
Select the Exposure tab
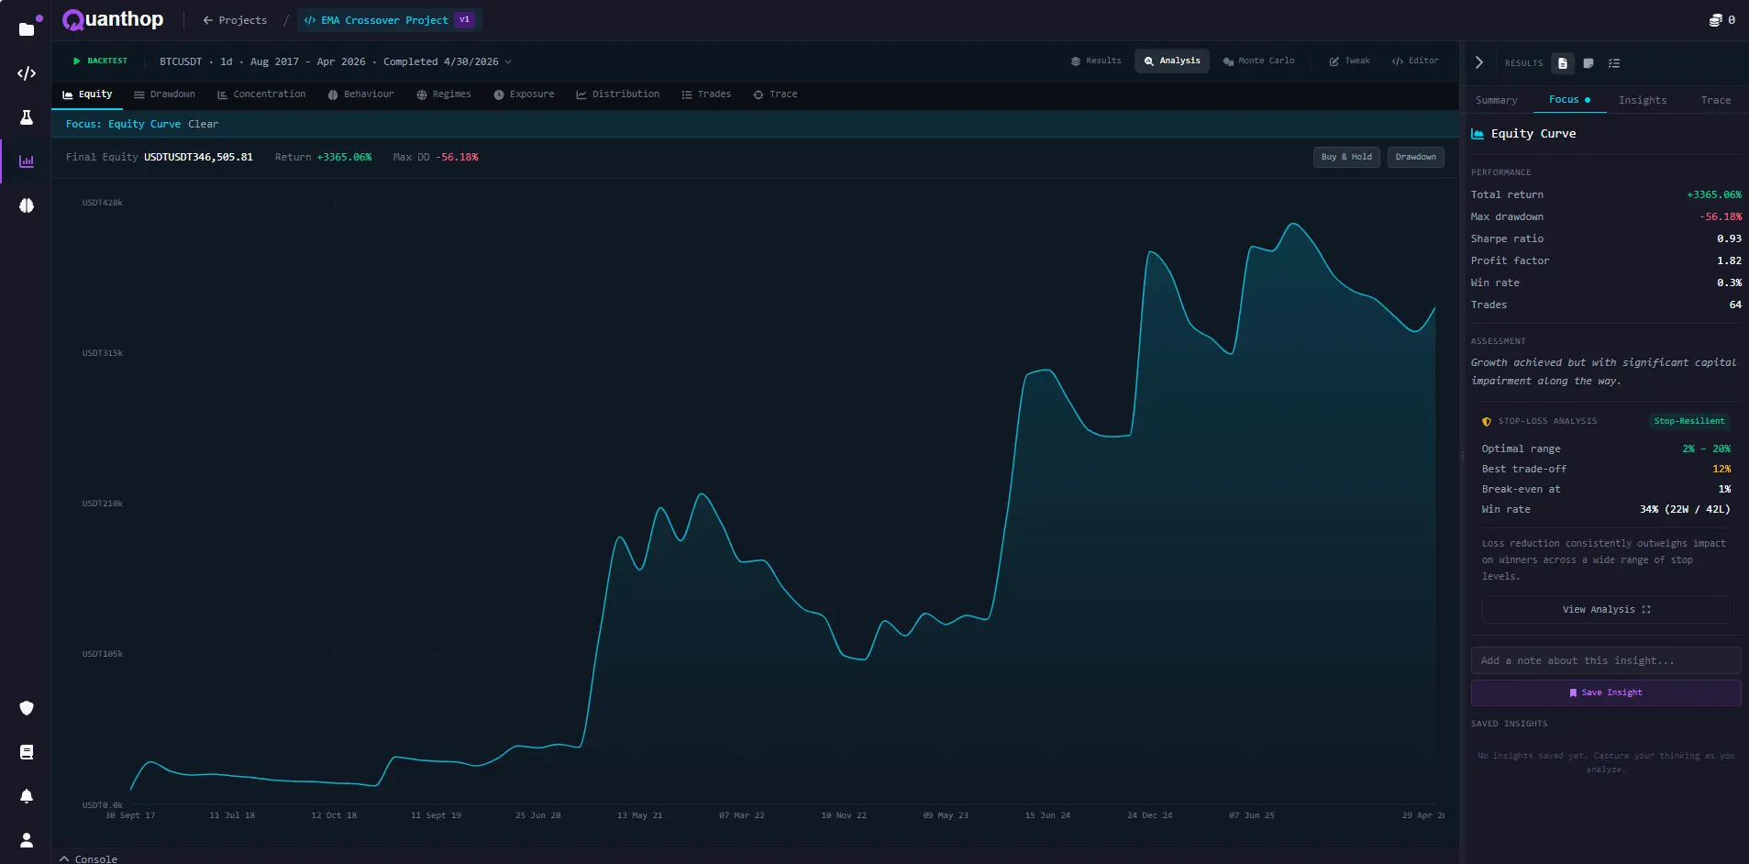[524, 94]
